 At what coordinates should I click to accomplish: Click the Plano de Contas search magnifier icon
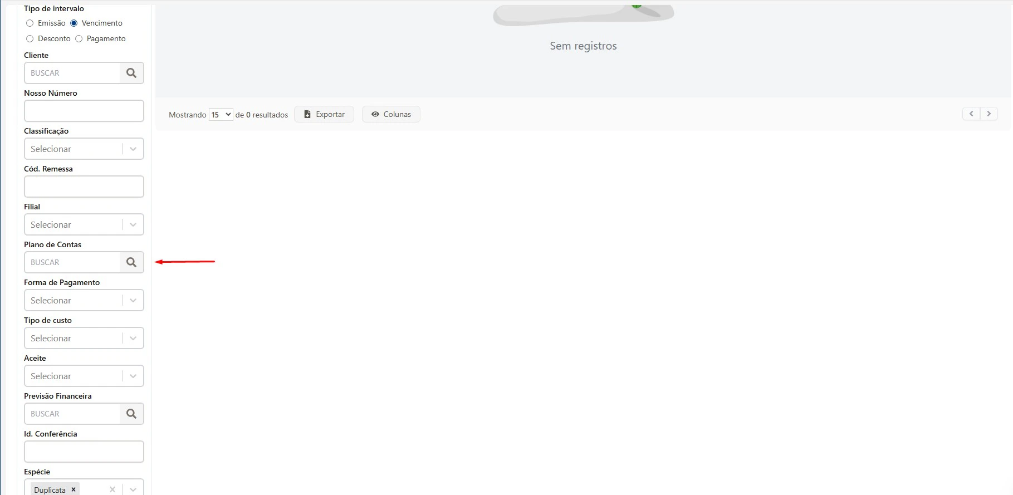131,262
